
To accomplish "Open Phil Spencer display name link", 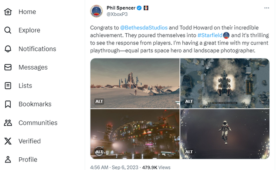I will coord(121,8).
